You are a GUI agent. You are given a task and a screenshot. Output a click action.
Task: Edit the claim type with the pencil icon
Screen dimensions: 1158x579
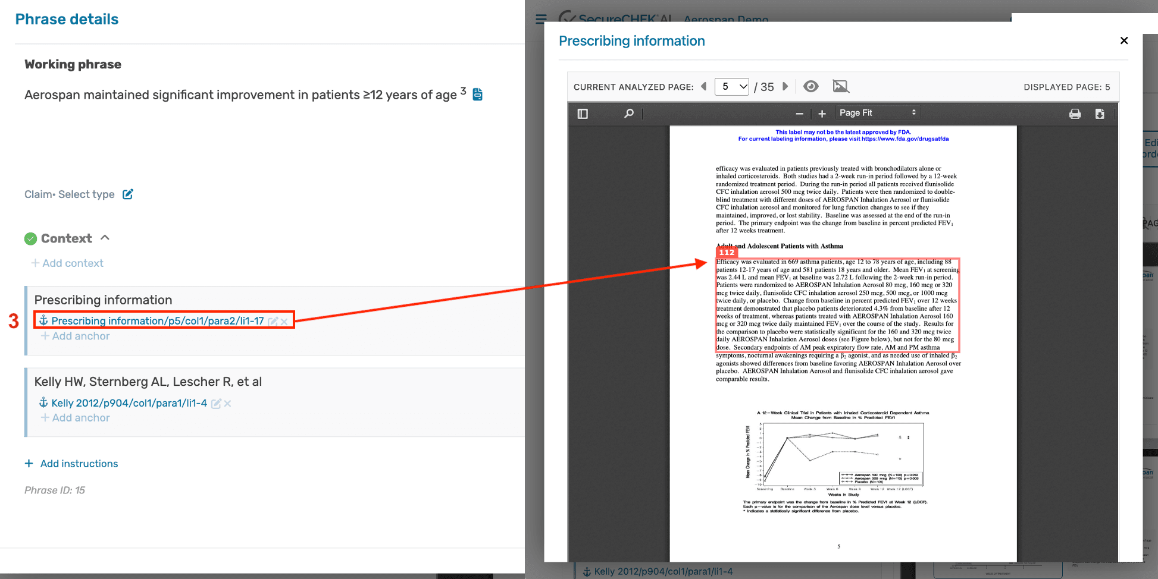point(128,194)
